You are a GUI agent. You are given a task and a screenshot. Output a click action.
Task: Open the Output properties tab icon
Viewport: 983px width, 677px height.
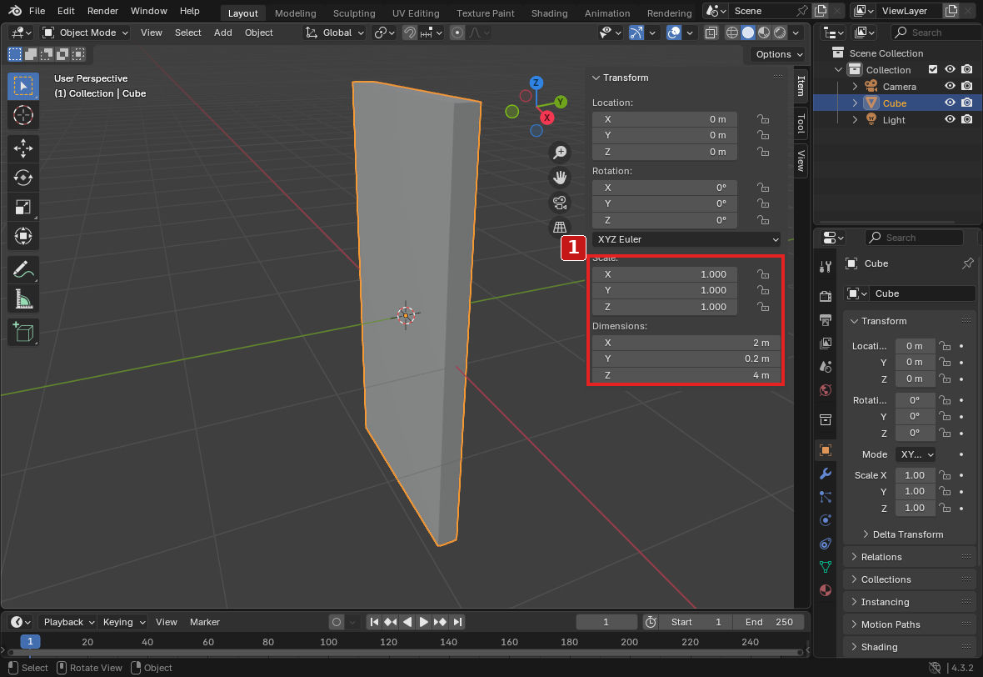point(826,319)
